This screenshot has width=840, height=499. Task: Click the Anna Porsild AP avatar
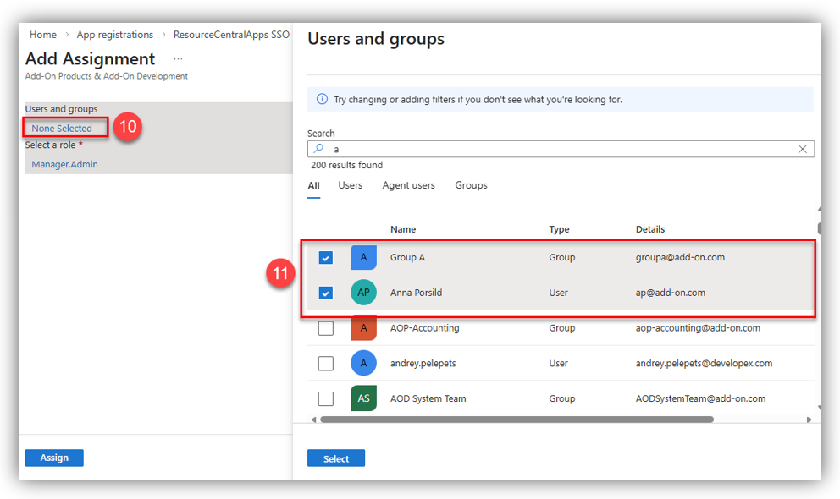(363, 293)
